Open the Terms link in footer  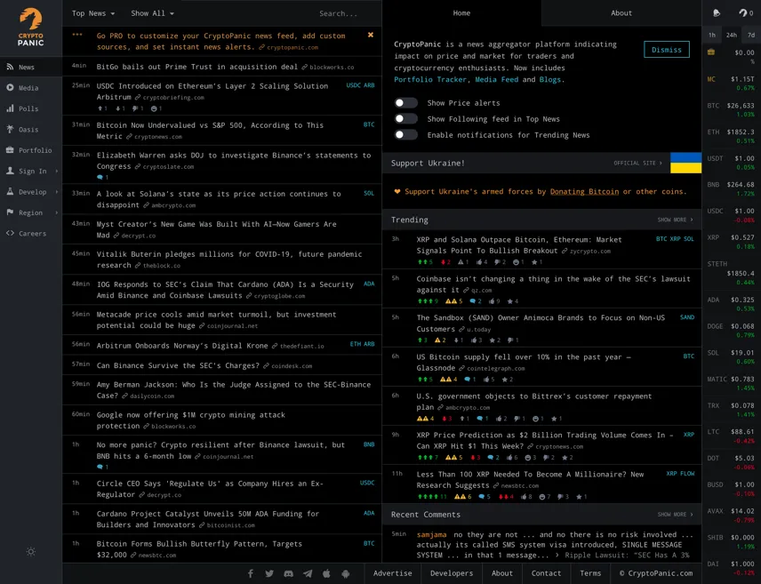[x=590, y=573]
